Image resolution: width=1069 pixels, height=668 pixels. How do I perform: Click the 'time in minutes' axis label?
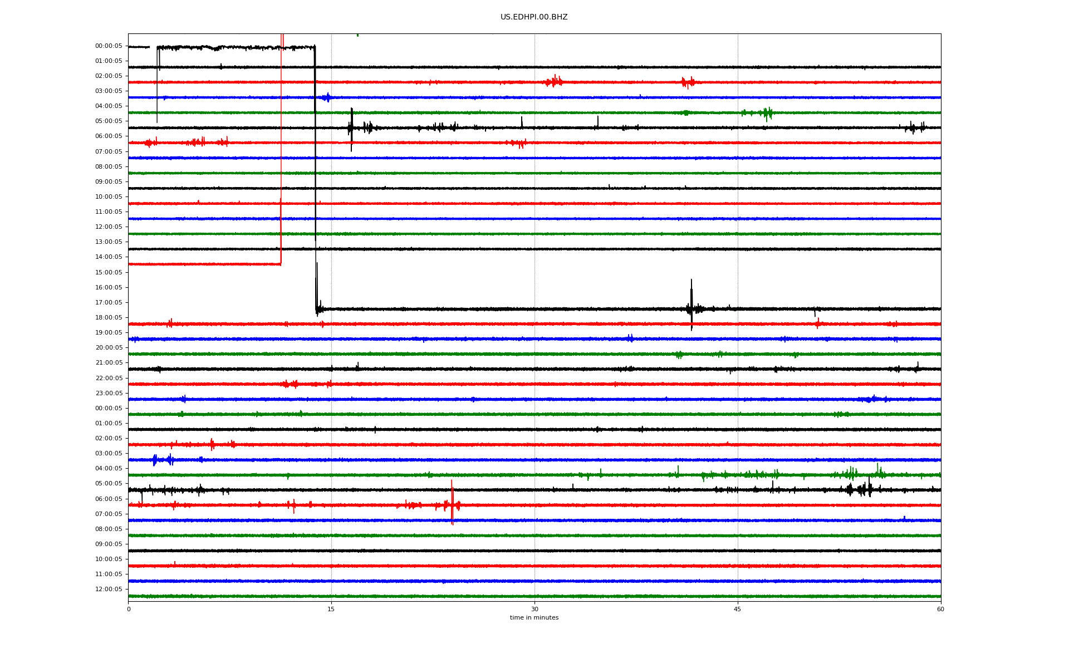[533, 618]
